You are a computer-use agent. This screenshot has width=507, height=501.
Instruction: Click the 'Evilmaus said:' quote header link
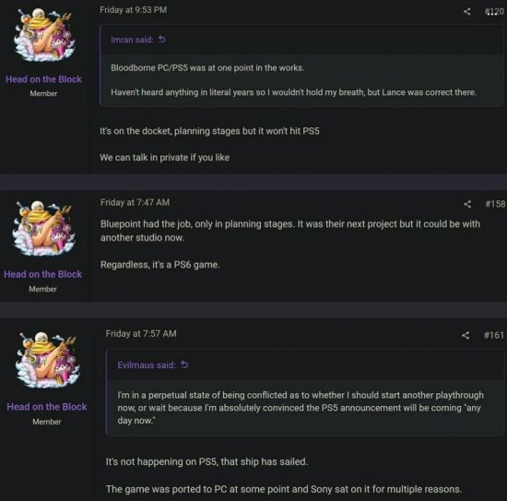[147, 365]
